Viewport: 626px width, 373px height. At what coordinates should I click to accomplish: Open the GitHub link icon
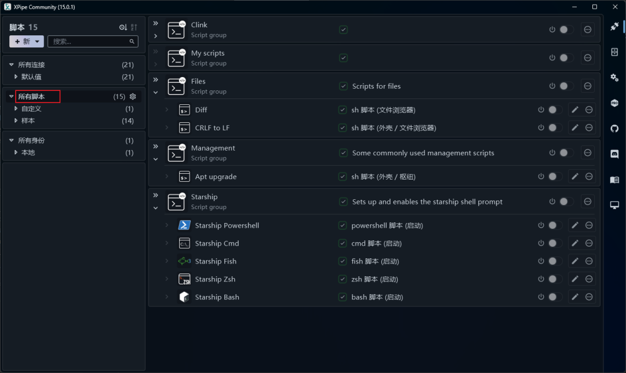pyautogui.click(x=614, y=129)
